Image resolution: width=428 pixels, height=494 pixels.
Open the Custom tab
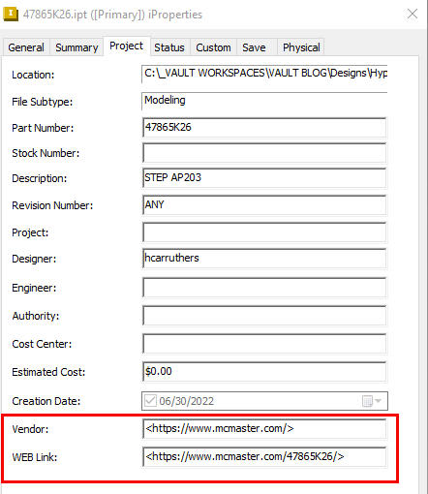click(213, 47)
